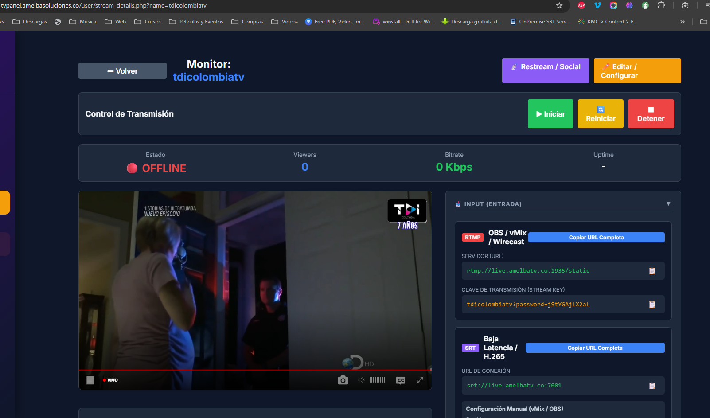Show hidden bookmarks with the double-arrow chevron

[x=682, y=21]
